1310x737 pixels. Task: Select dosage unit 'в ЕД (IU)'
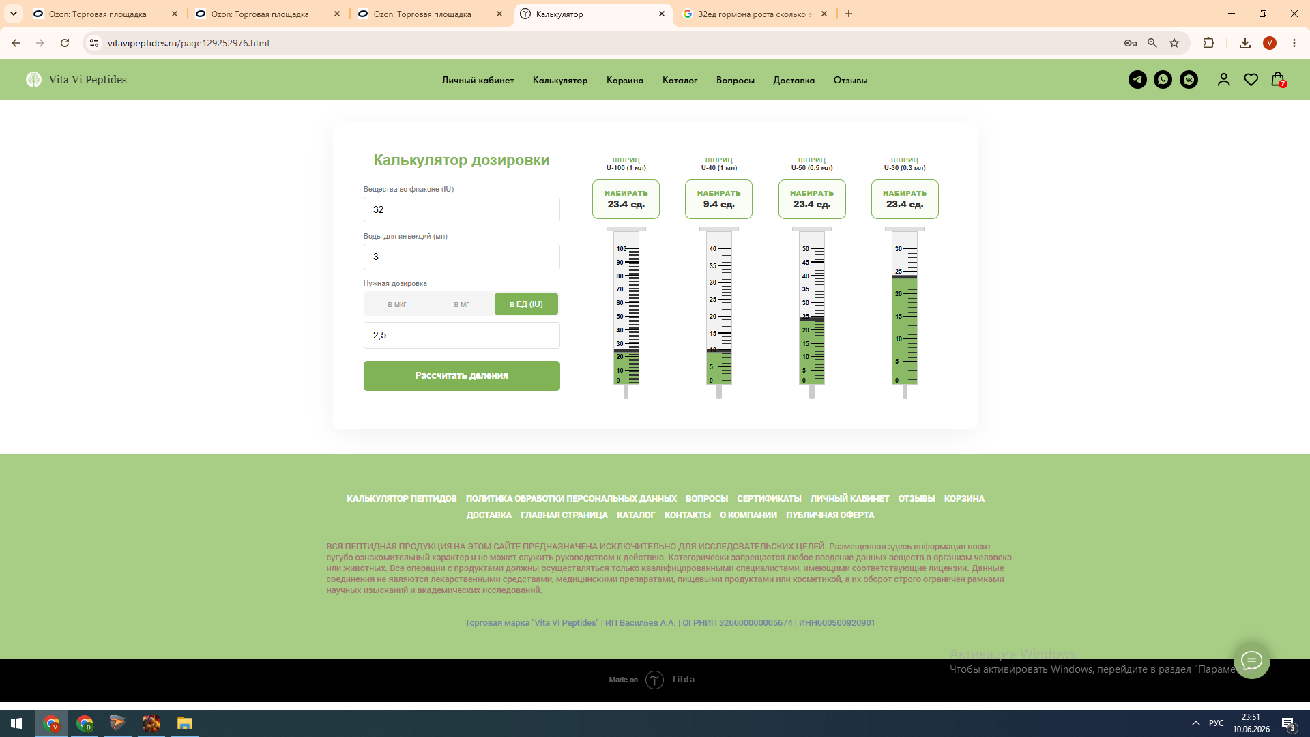[526, 304]
